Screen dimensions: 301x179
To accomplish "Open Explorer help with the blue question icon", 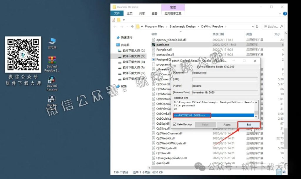I will [x=285, y=13].
